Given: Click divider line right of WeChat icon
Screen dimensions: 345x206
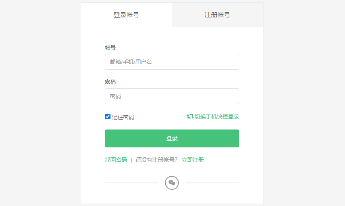Looking at the screenshot, I should coord(212,183).
